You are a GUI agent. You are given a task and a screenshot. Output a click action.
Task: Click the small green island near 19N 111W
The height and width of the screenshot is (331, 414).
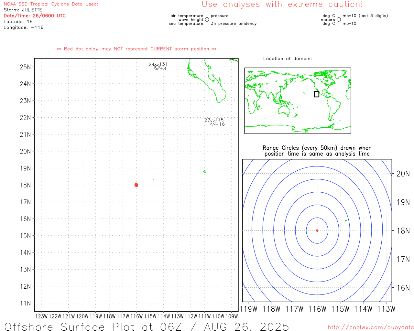(x=204, y=172)
